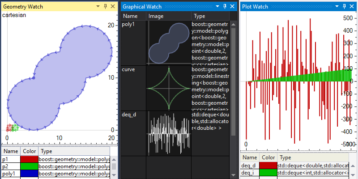This screenshot has width=358, height=179.
Task: Click the Color column header in Geometry Watch
Action: click(29, 151)
